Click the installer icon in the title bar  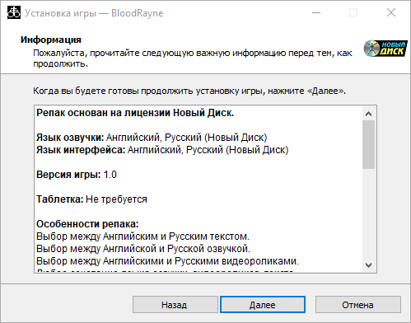click(14, 12)
